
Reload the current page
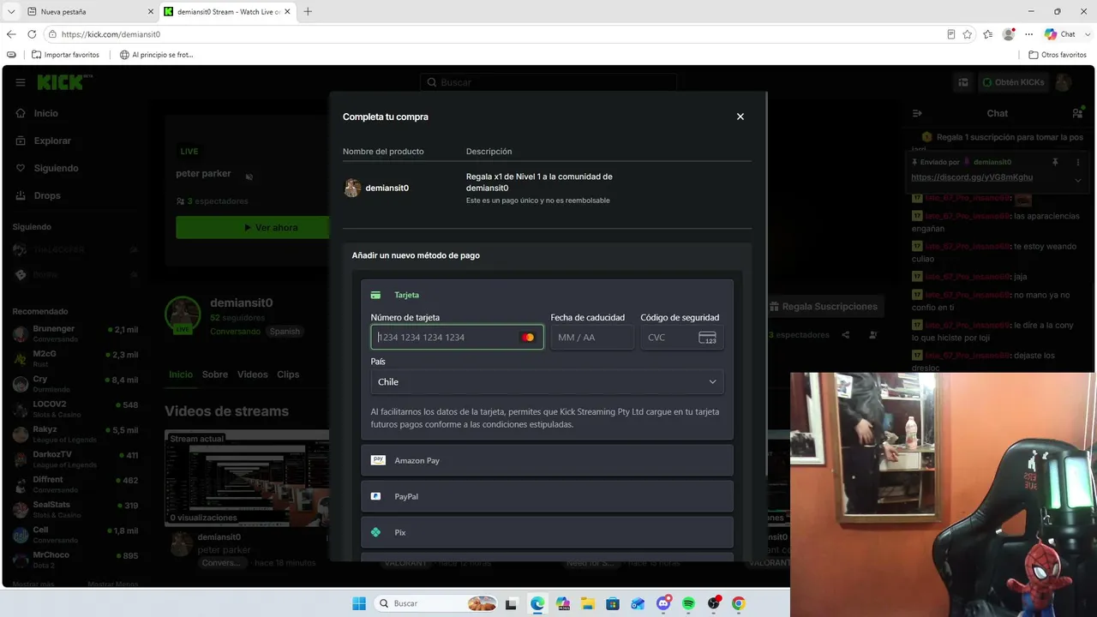(x=32, y=34)
